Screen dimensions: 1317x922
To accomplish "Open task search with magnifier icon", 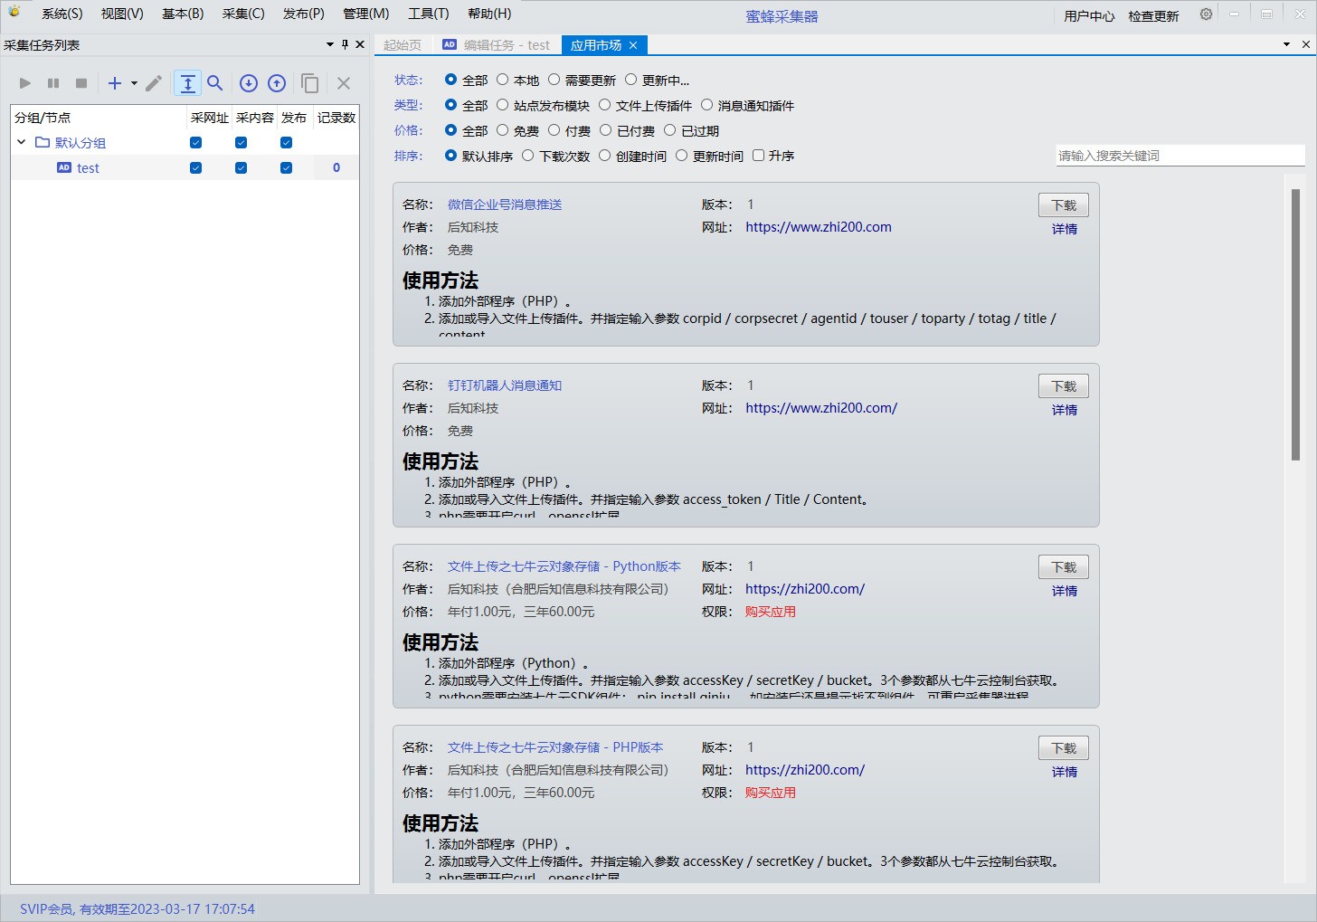I will click(215, 83).
